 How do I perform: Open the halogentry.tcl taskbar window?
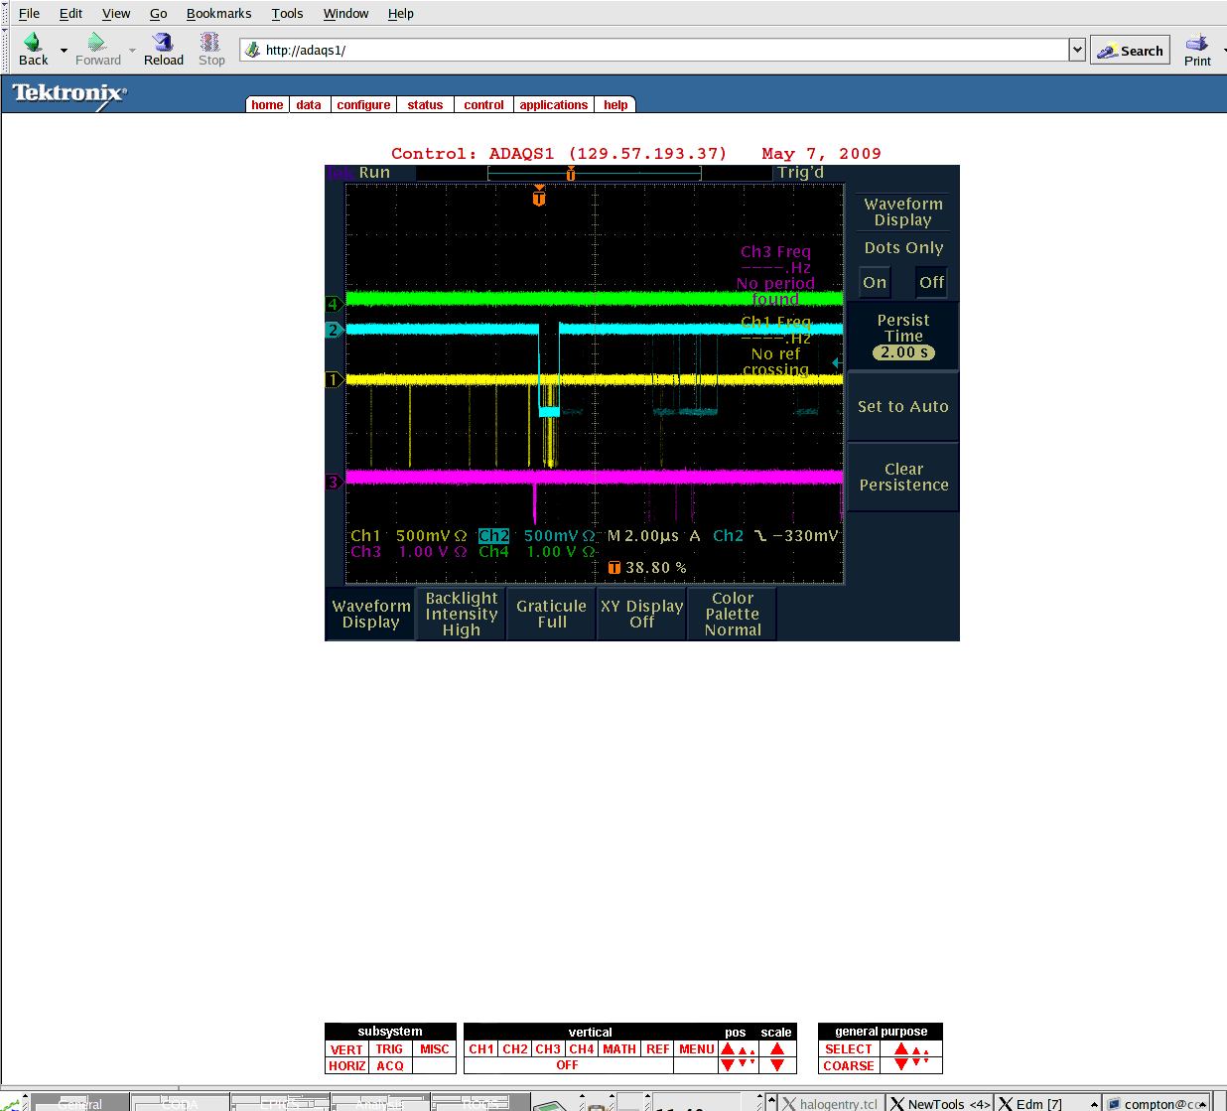(x=832, y=1103)
